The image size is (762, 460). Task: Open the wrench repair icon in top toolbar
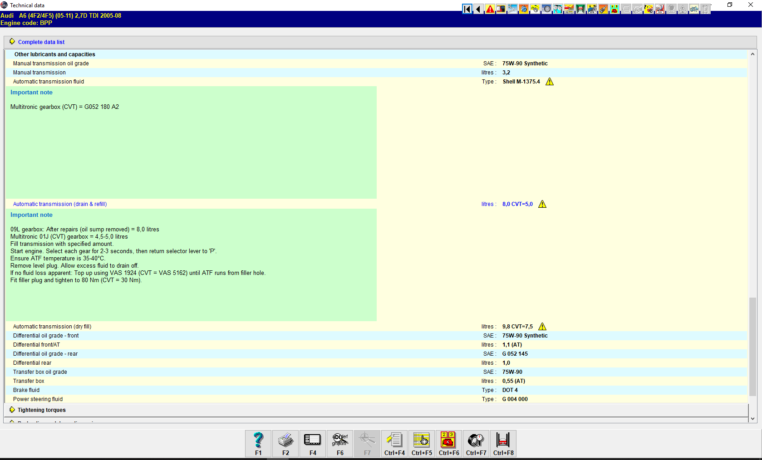[x=512, y=9]
